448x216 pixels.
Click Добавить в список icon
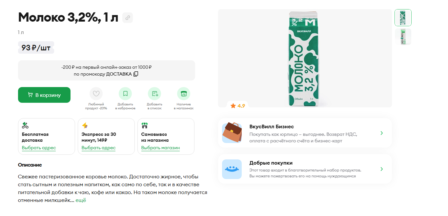click(154, 94)
